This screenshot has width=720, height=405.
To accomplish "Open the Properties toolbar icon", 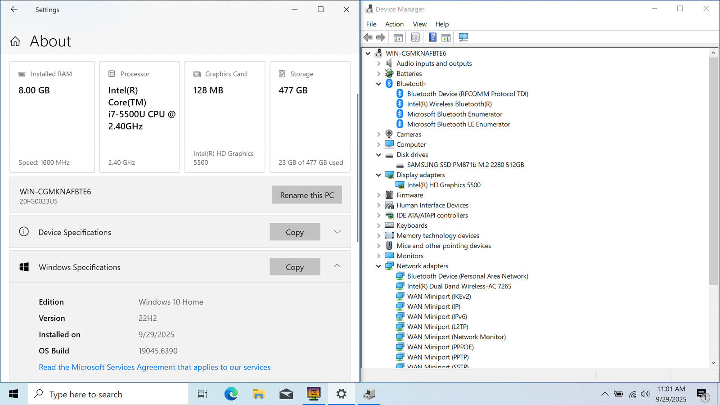I will tap(415, 37).
